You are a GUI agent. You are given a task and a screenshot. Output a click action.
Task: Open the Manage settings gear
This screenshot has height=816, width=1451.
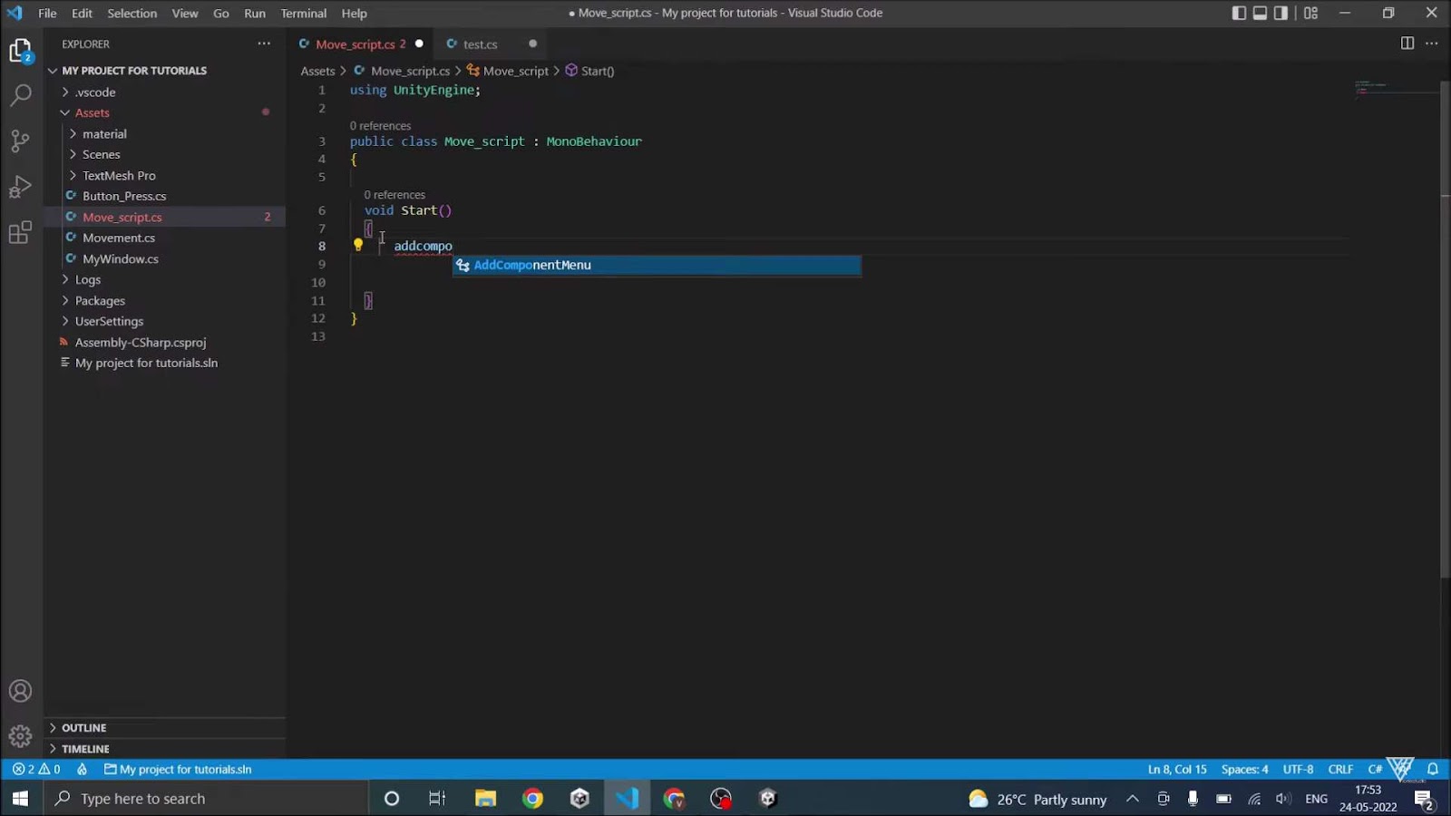coord(20,736)
